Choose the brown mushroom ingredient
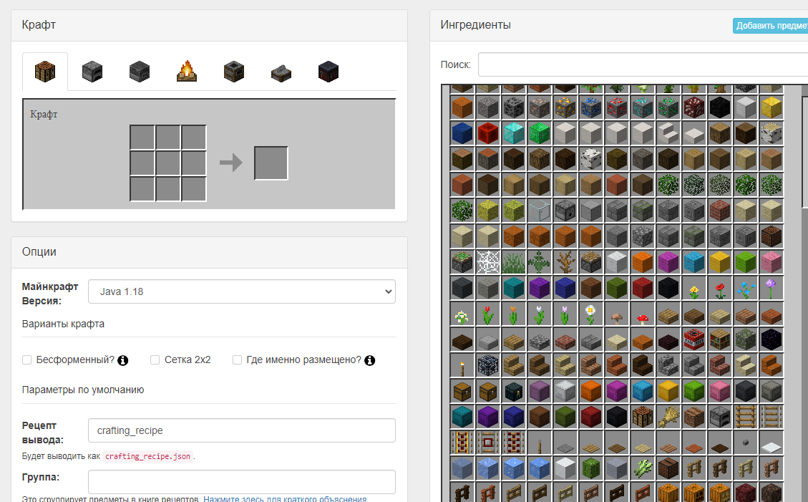 tap(616, 314)
